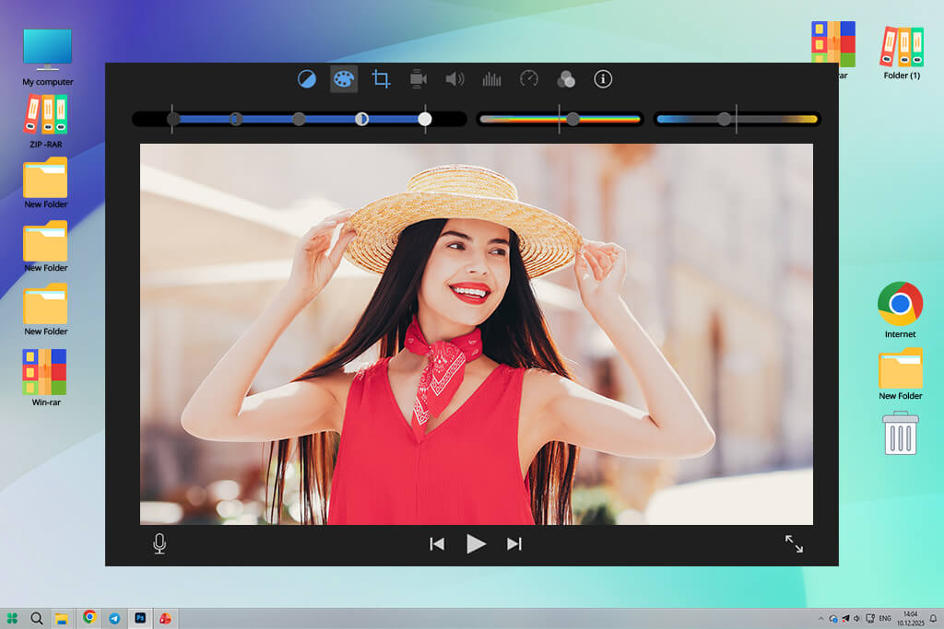Click the rainbow saturation slider handle
944x629 pixels.
coord(573,119)
